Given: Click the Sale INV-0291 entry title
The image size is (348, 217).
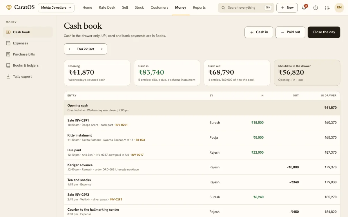Looking at the screenshot, I should 78,120.
